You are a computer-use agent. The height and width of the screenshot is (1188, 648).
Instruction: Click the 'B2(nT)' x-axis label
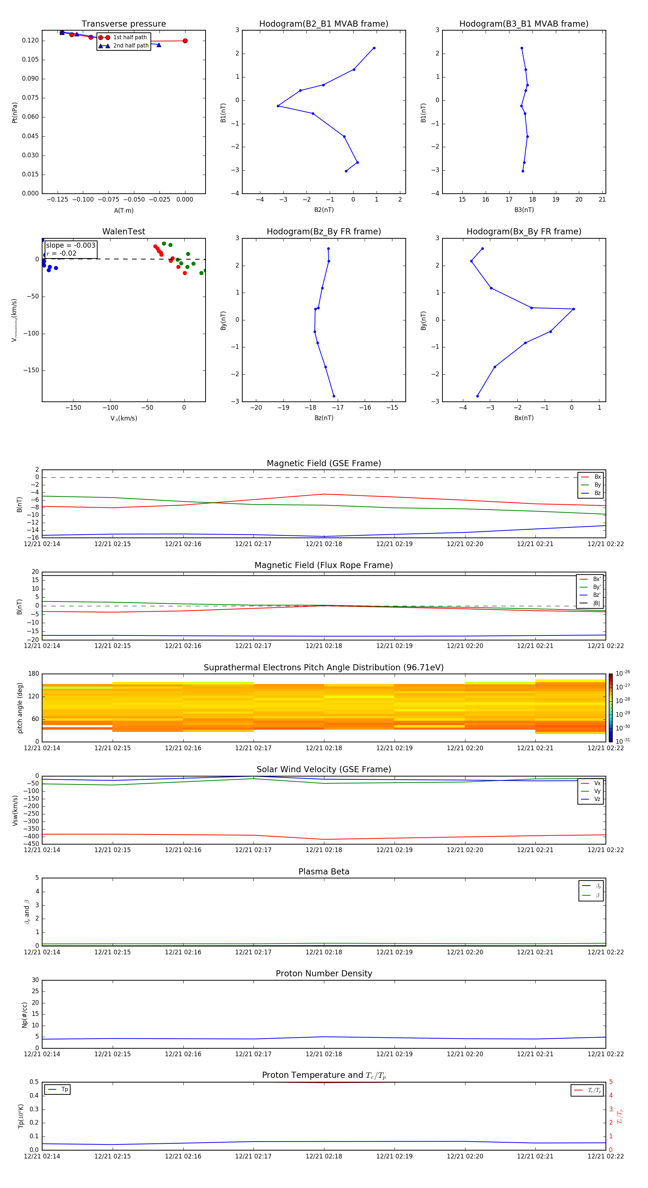pyautogui.click(x=324, y=210)
